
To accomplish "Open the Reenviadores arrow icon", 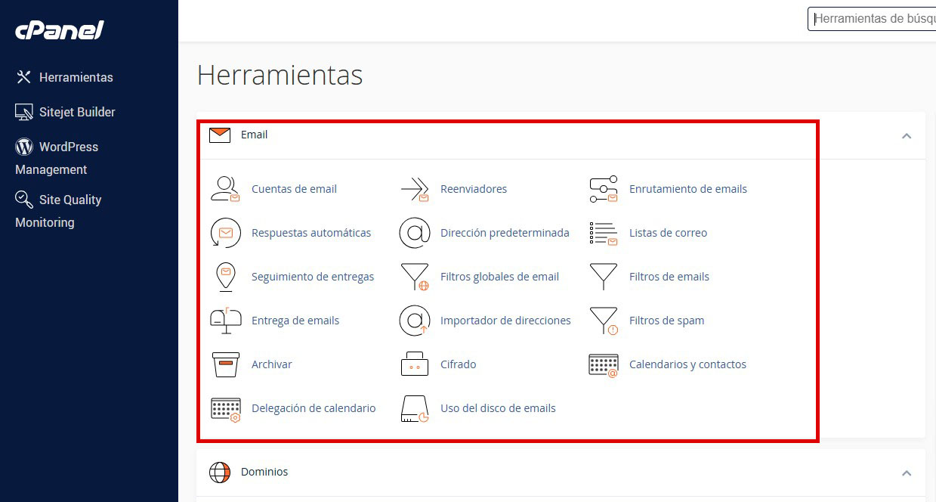I will pyautogui.click(x=414, y=189).
